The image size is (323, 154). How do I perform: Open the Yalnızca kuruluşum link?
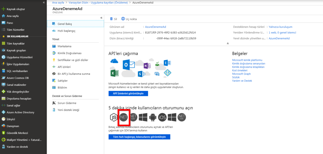click(281, 27)
